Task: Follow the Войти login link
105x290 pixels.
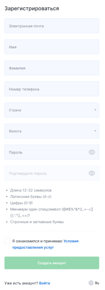Action: tap(44, 283)
